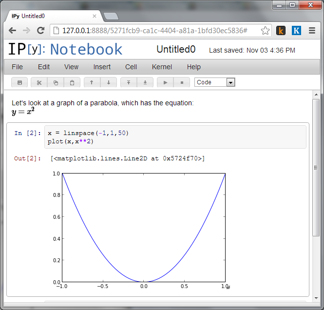Viewport: 324px width, 310px height.
Task: Click the blue K extension icon
Action: point(296,31)
